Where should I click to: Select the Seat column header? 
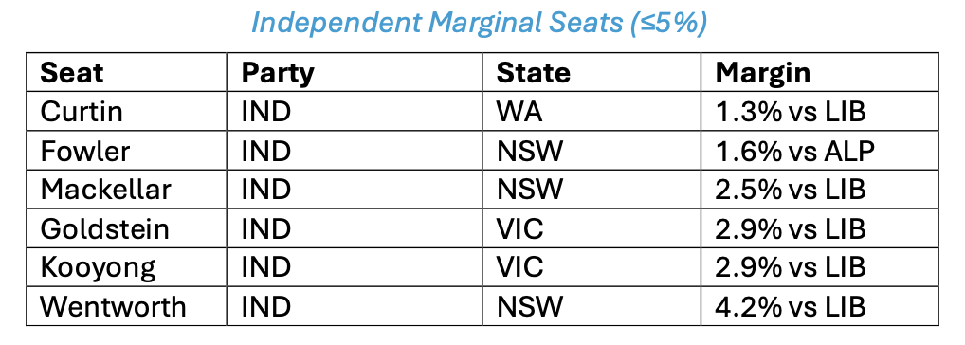point(126,73)
